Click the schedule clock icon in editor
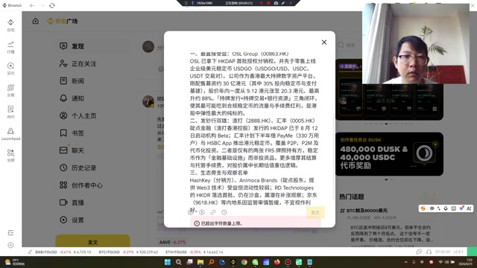The height and width of the screenshot is (268, 477). point(224,212)
